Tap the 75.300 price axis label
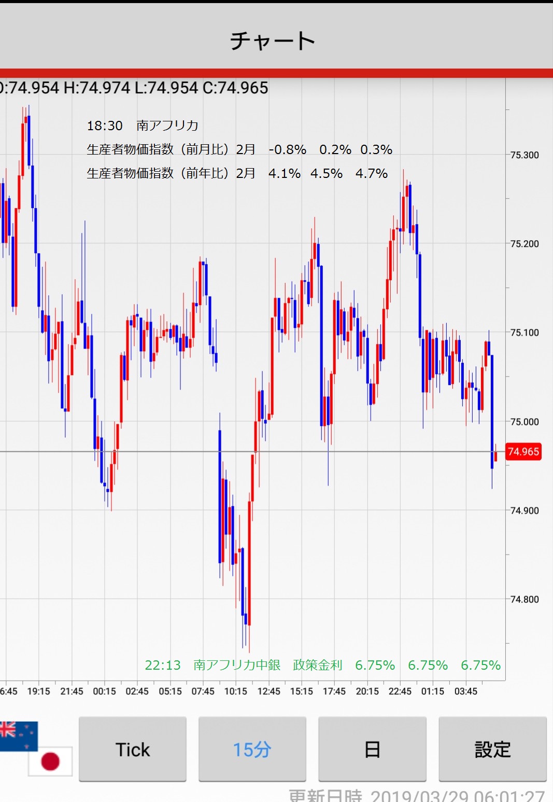 pyautogui.click(x=524, y=155)
